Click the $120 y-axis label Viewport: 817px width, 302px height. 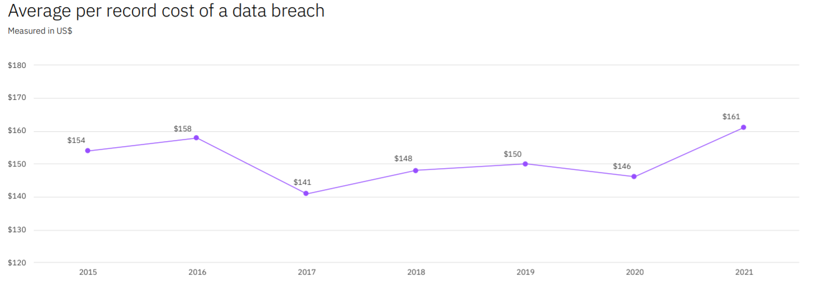tap(17, 263)
